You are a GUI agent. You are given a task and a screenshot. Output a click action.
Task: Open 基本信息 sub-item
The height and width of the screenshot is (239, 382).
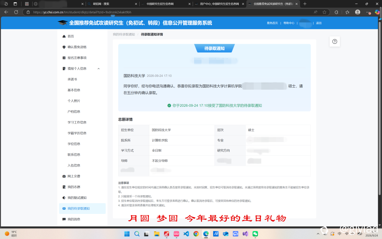74,90
